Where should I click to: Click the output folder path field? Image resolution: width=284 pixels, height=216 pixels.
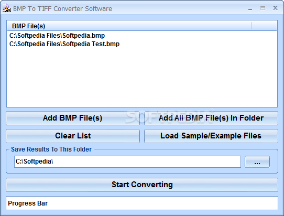pos(127,161)
